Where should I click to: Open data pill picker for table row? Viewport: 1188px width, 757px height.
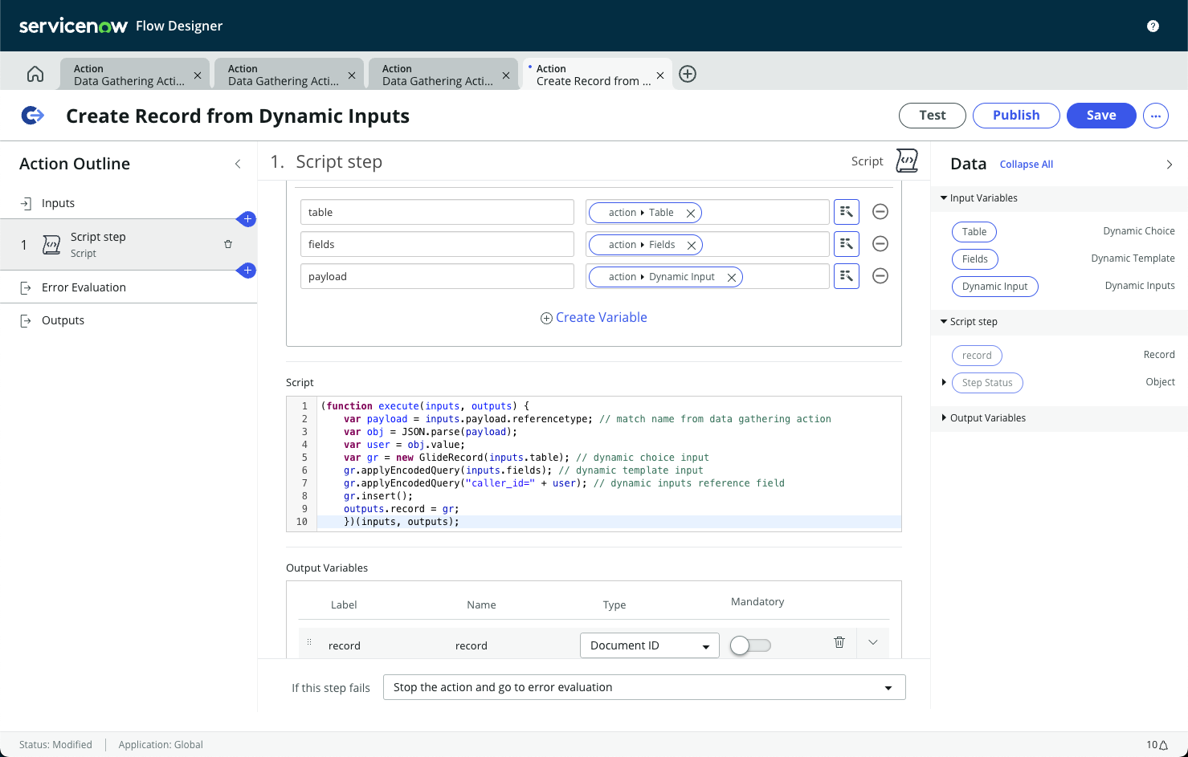847,212
